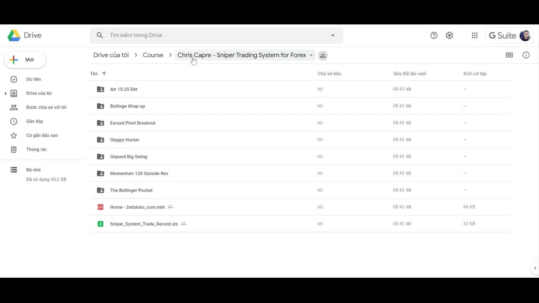Open 'Gần đây' recent items
The width and height of the screenshot is (539, 303).
35,121
